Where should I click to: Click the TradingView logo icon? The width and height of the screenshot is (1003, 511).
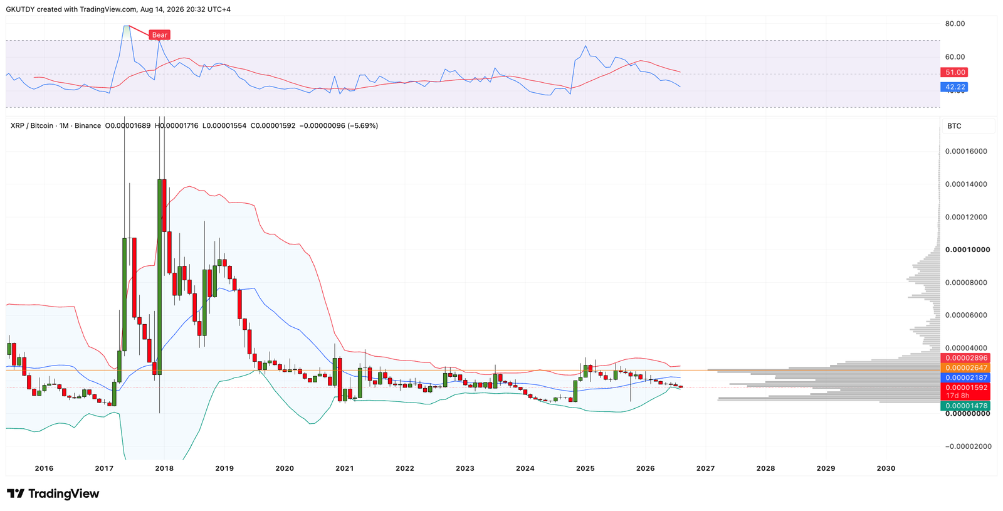click(x=16, y=494)
